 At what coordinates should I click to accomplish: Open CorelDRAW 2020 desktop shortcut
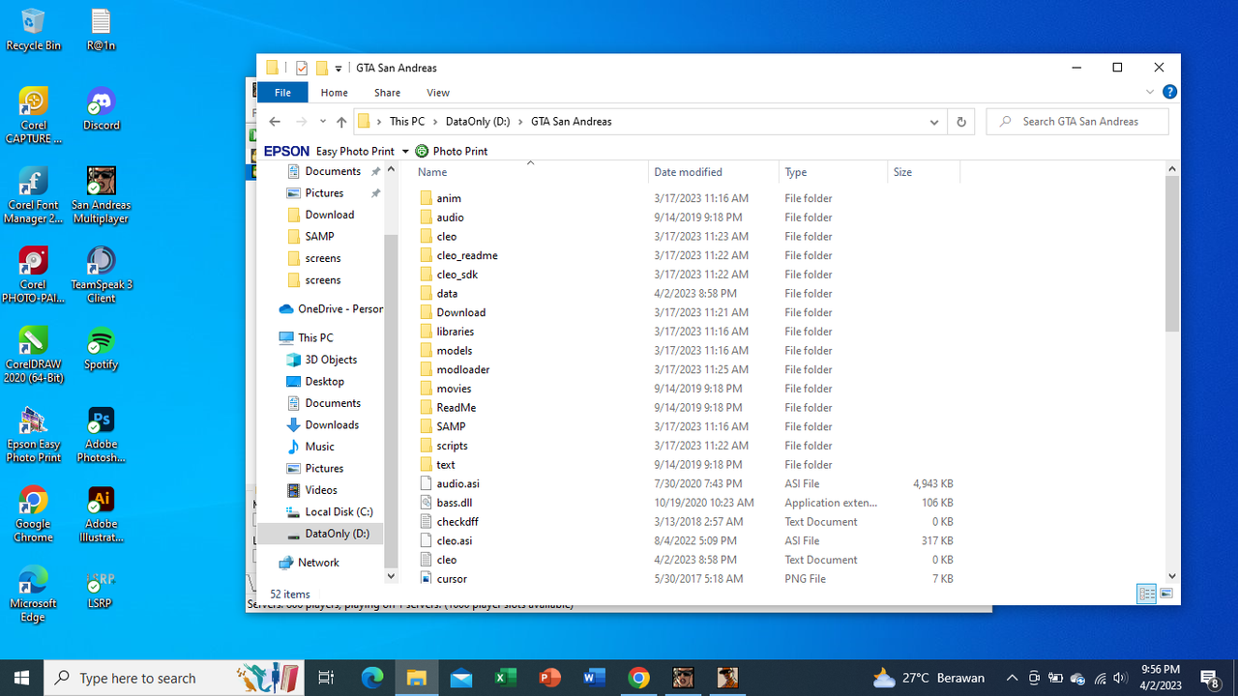point(33,353)
